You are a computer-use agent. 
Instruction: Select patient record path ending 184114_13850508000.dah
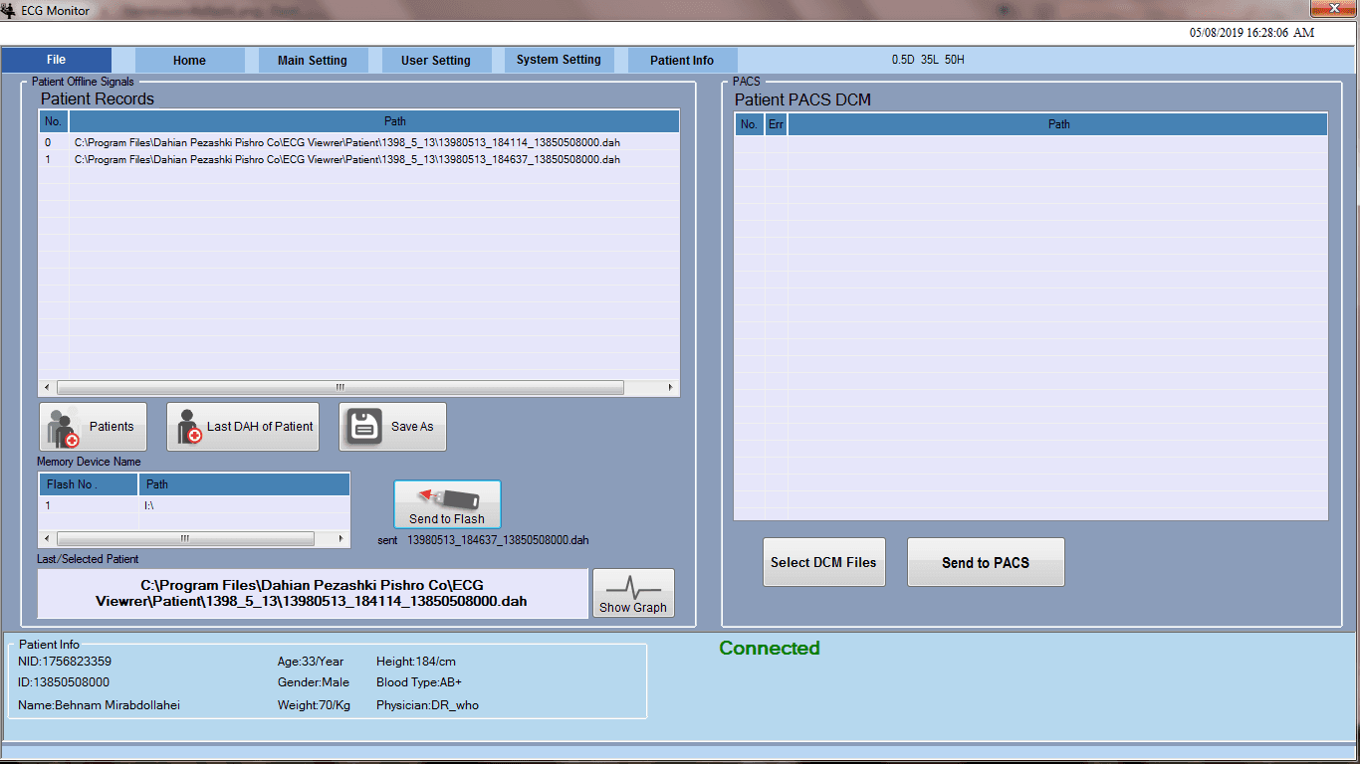(x=347, y=142)
